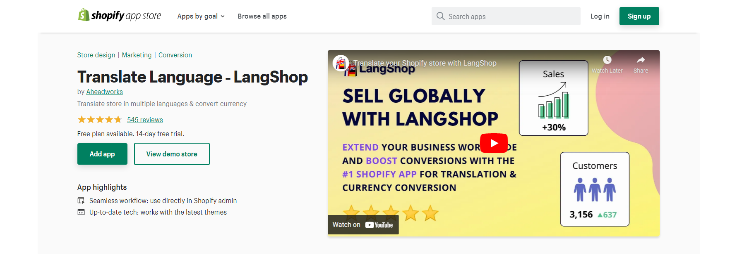Click the search magnifier icon
The width and height of the screenshot is (737, 267).
[x=440, y=16]
